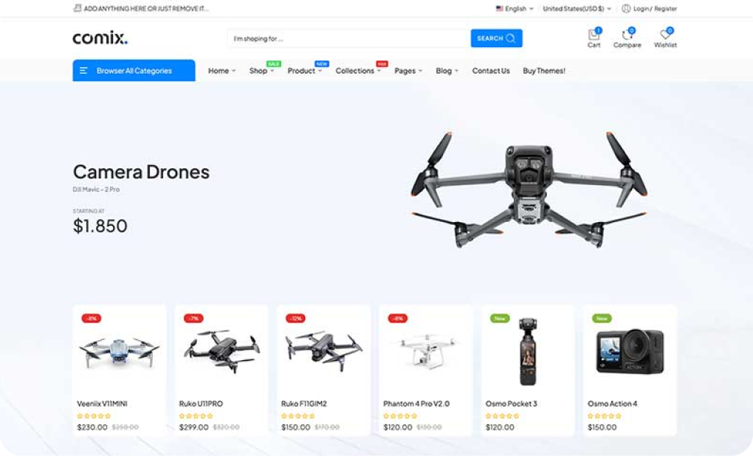Expand the English language dropdown
Viewport: 753px width, 456px height.
(515, 9)
